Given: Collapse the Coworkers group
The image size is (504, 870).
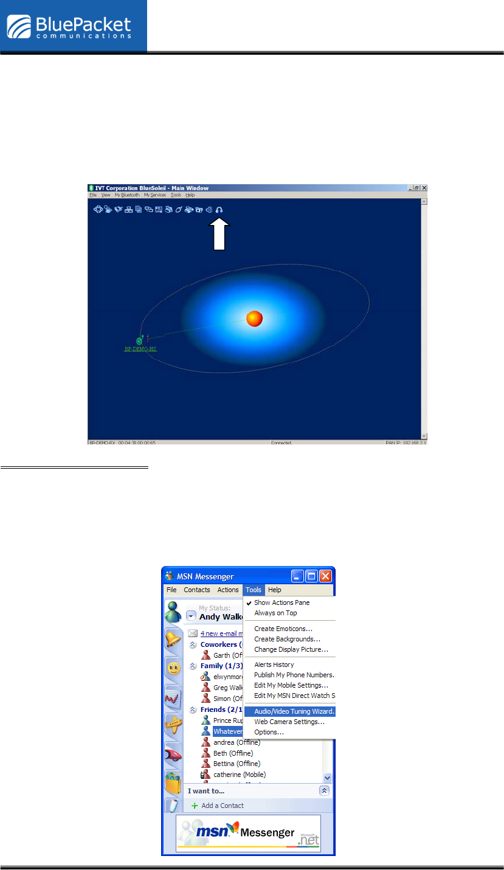Looking at the screenshot, I should (x=193, y=644).
